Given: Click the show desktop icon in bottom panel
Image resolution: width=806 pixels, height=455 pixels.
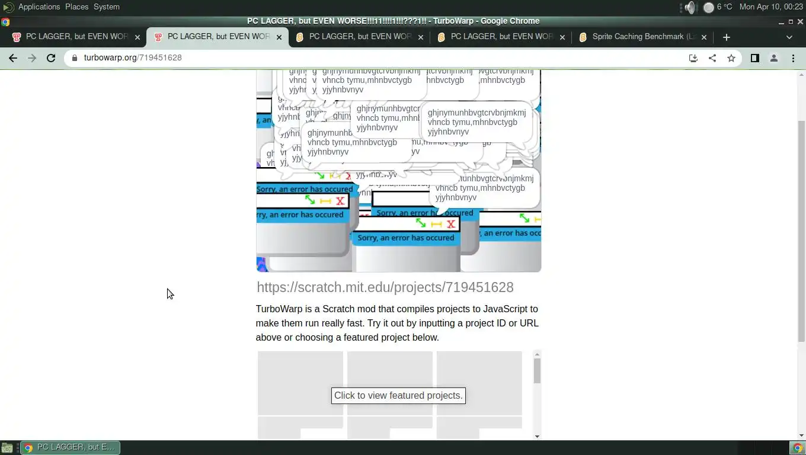Looking at the screenshot, I should tap(7, 447).
